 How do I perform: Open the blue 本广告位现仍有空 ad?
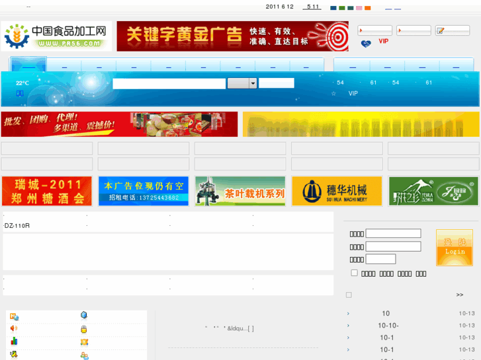point(144,191)
